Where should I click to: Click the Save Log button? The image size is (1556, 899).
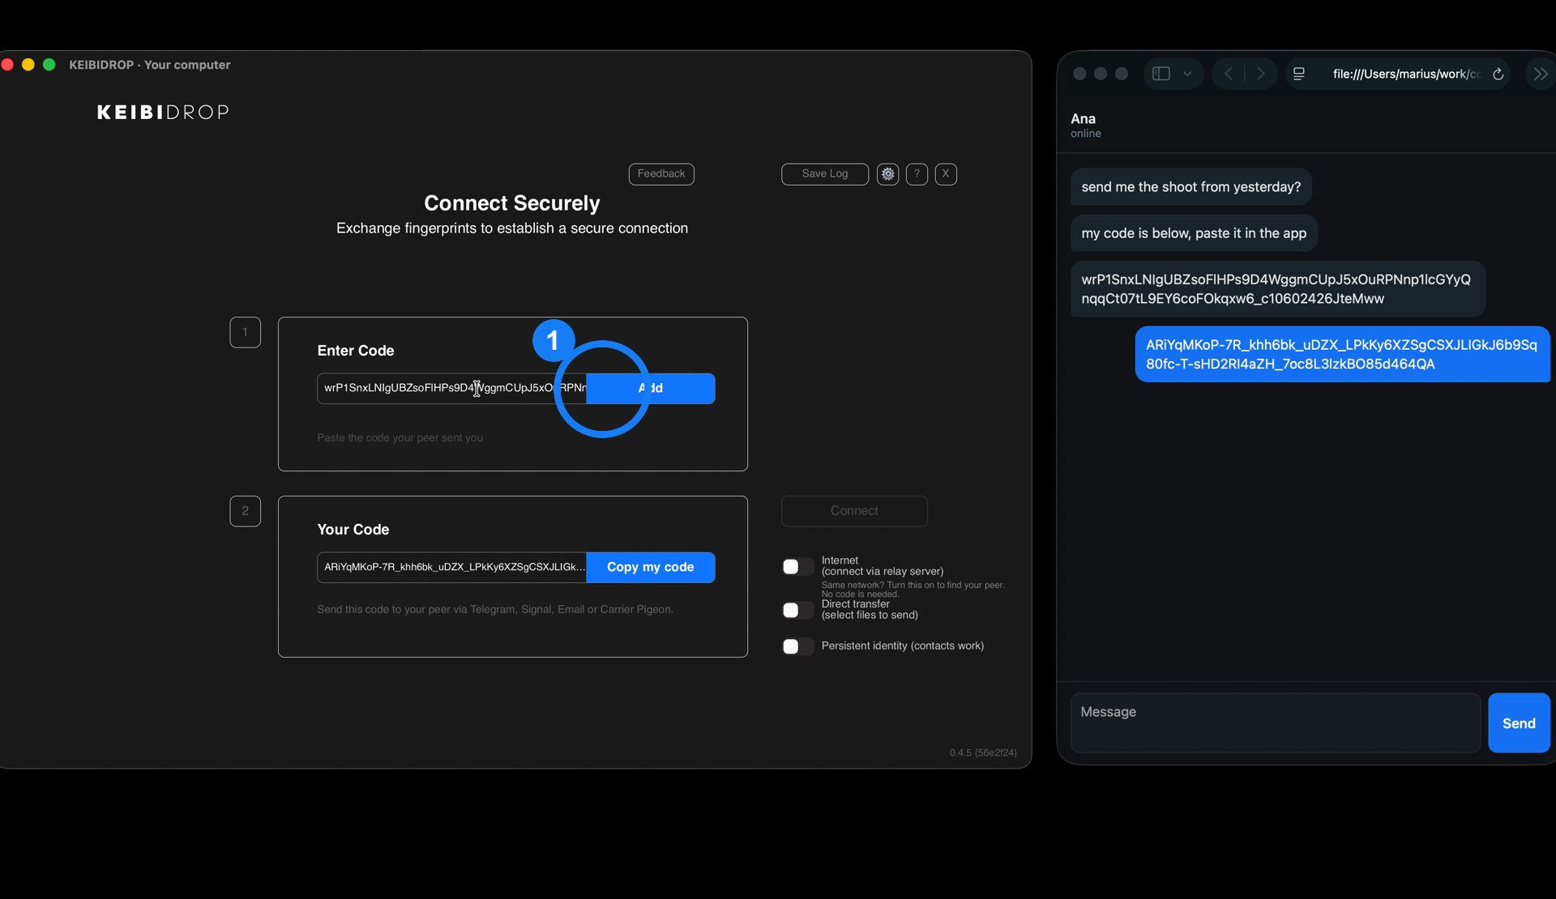coord(825,174)
